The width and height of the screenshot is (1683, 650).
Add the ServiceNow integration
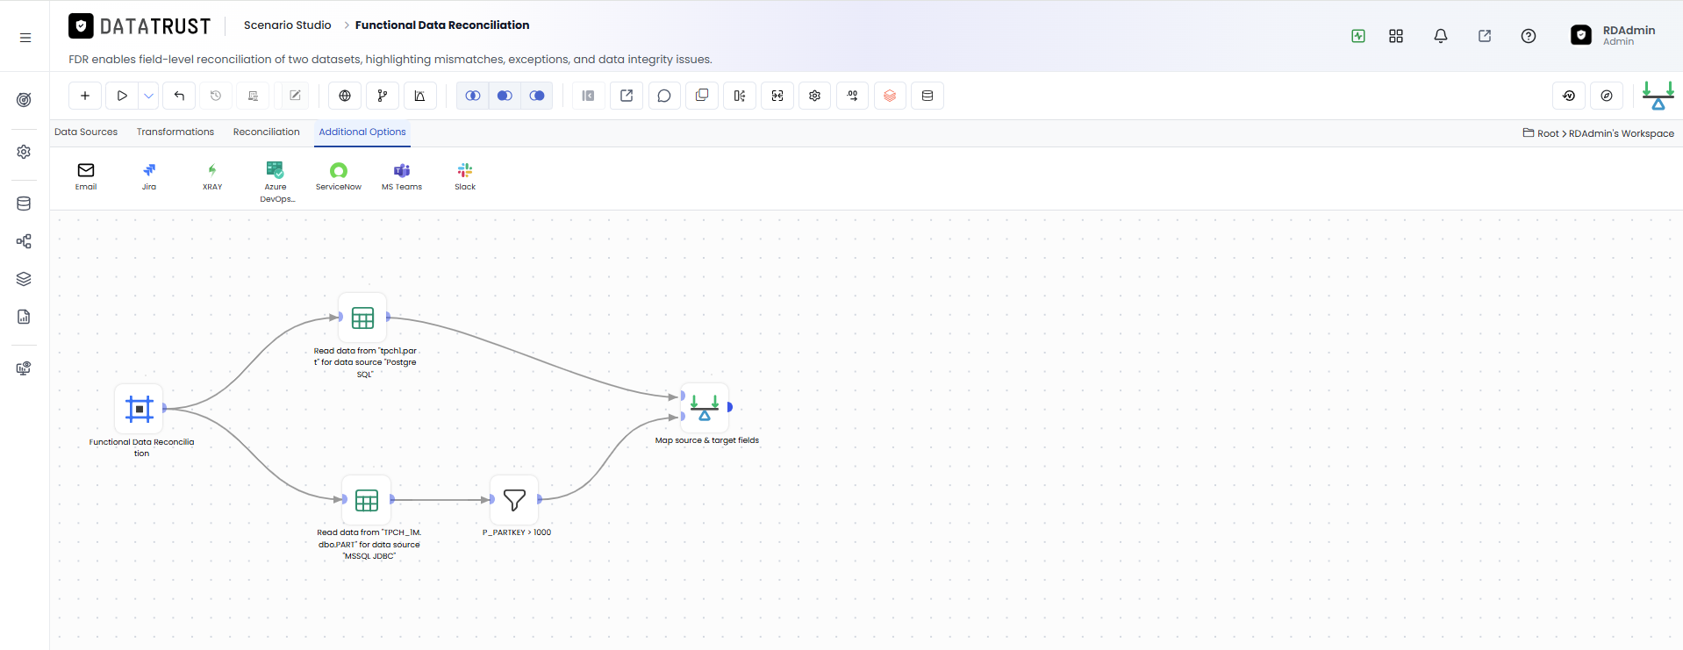(339, 176)
